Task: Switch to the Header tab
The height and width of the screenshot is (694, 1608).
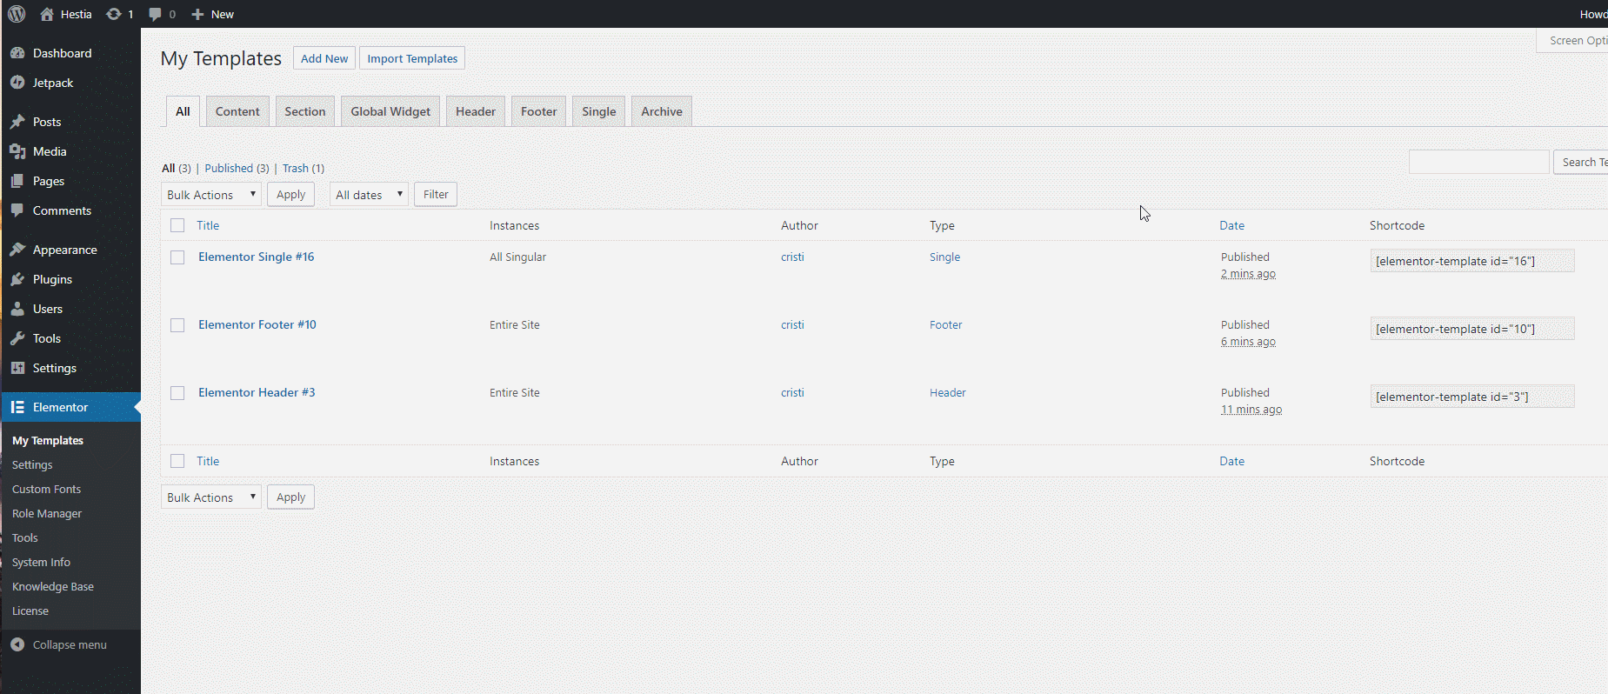Action: coord(476,111)
